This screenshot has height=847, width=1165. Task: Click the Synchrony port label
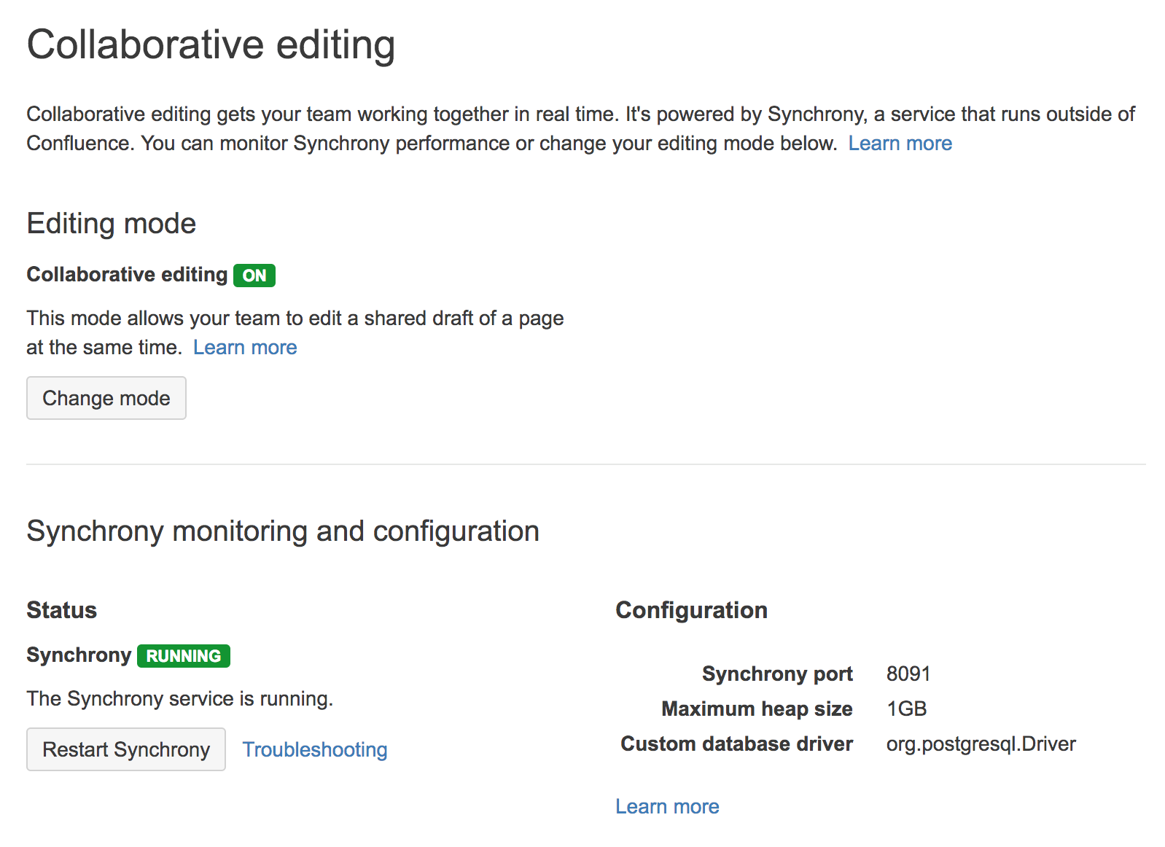777,674
